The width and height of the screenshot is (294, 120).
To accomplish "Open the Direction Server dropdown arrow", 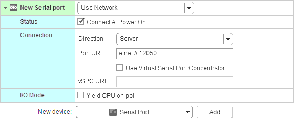I will click(x=228, y=39).
